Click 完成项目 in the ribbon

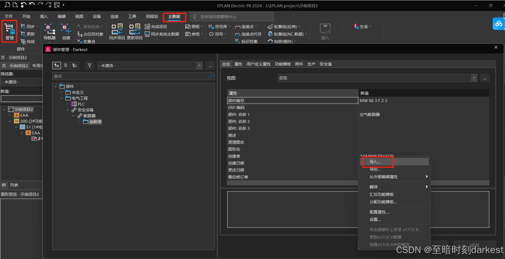(x=156, y=26)
